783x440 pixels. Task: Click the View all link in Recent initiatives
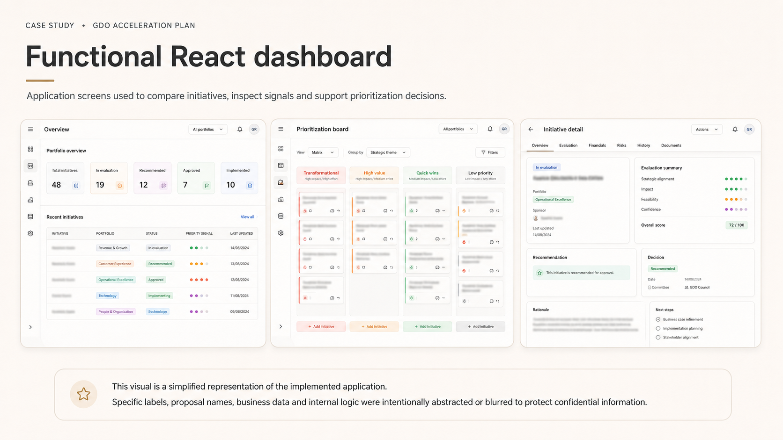(247, 217)
